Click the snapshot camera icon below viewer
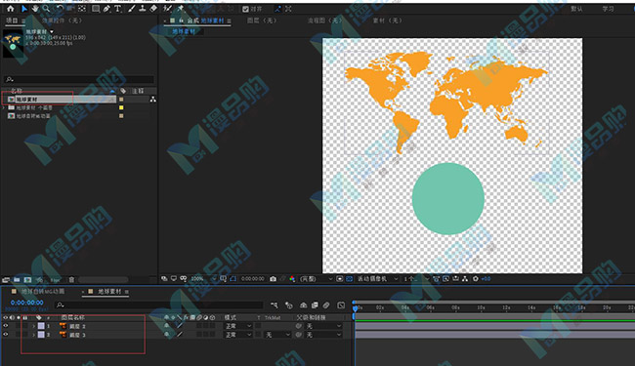 coord(273,278)
